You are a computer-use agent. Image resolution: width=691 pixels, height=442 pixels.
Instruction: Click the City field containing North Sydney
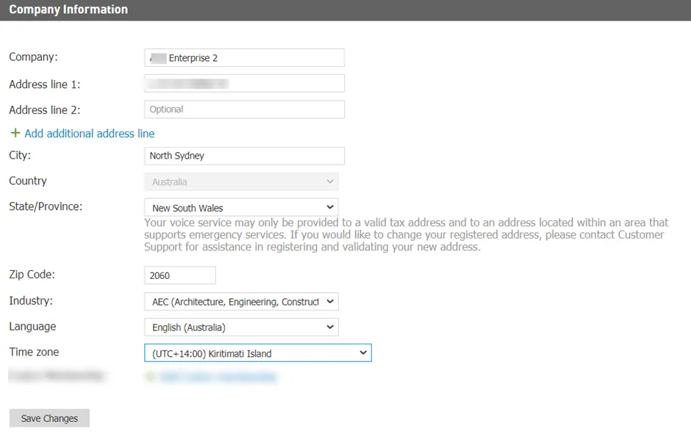(244, 156)
